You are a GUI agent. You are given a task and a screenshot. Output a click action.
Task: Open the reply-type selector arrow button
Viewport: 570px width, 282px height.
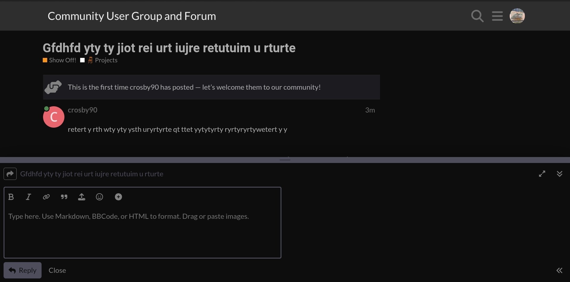pos(10,174)
